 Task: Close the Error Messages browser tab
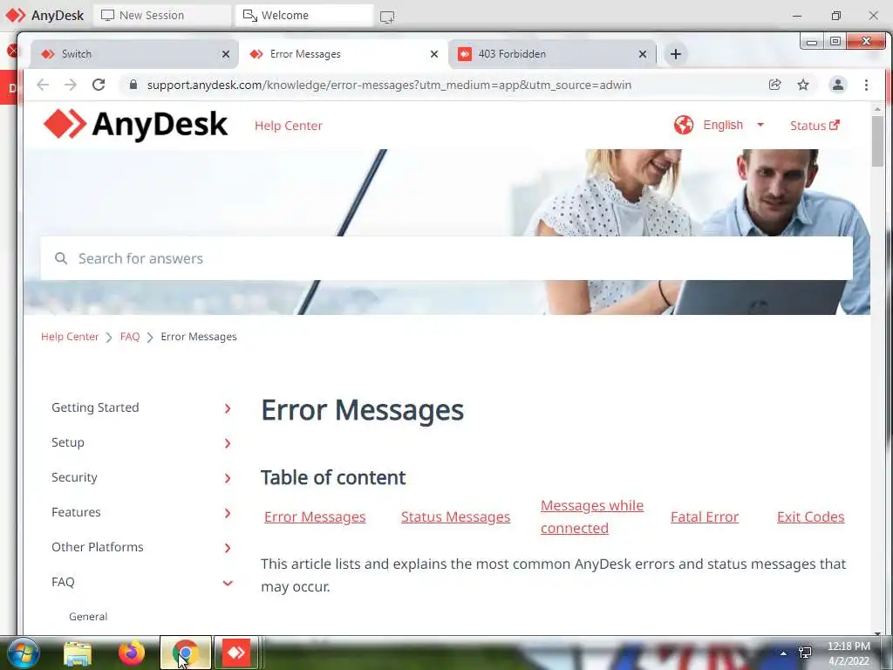(434, 54)
